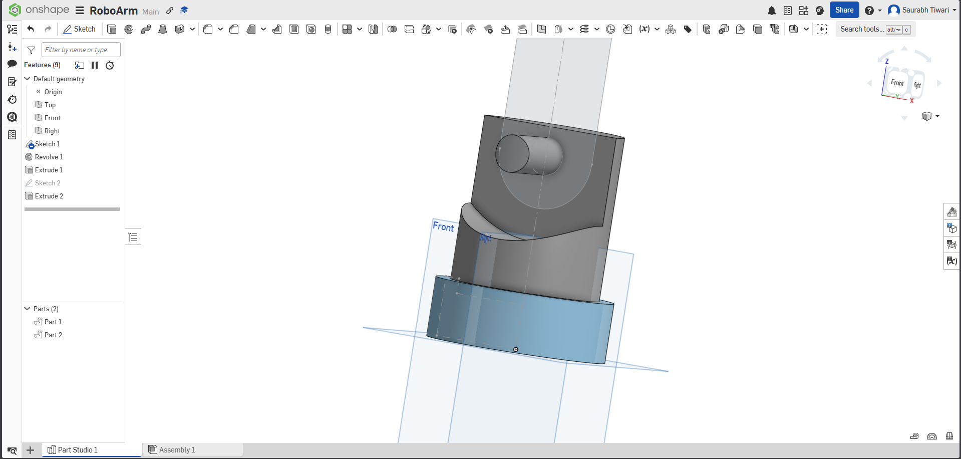Select the Revolve tool icon
This screenshot has width=961, height=459.
[129, 29]
